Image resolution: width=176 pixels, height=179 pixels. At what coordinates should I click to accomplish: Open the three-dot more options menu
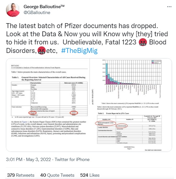pos(169,7)
